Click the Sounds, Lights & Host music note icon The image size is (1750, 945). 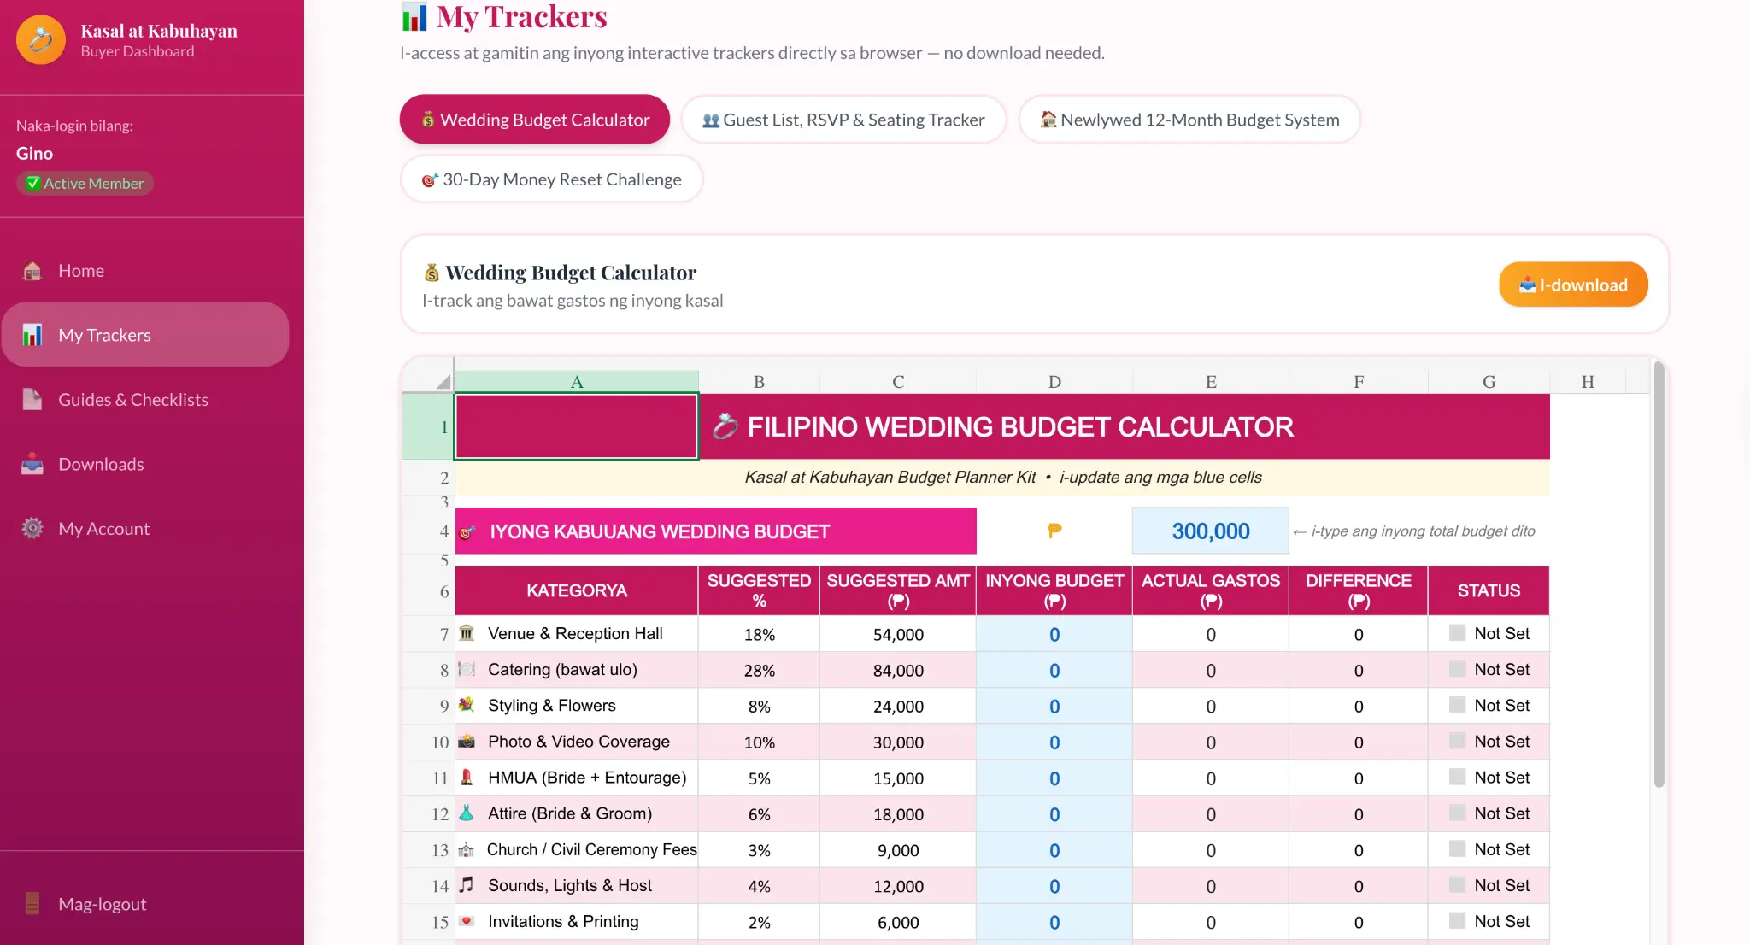[x=467, y=885]
